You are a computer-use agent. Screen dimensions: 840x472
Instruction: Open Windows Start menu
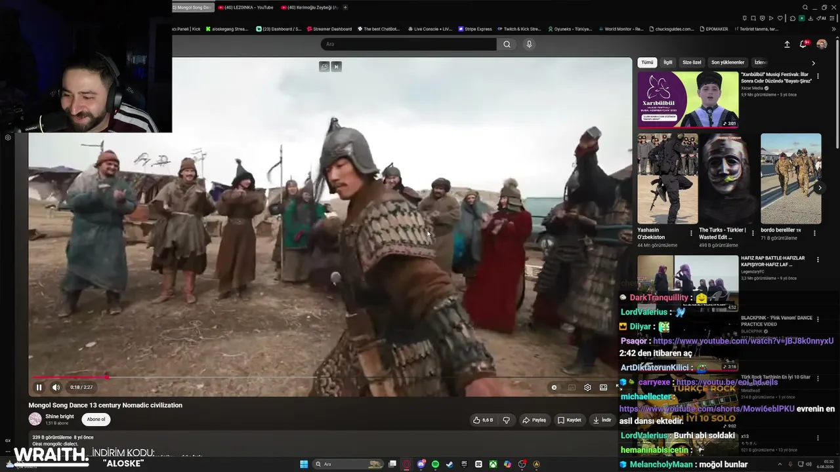point(304,464)
